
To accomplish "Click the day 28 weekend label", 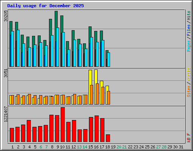I will click(164, 147).
